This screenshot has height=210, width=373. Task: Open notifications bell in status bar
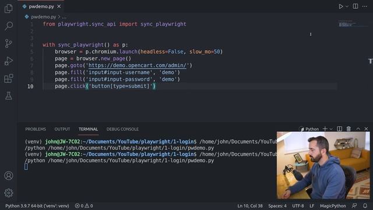pyautogui.click(x=365, y=206)
